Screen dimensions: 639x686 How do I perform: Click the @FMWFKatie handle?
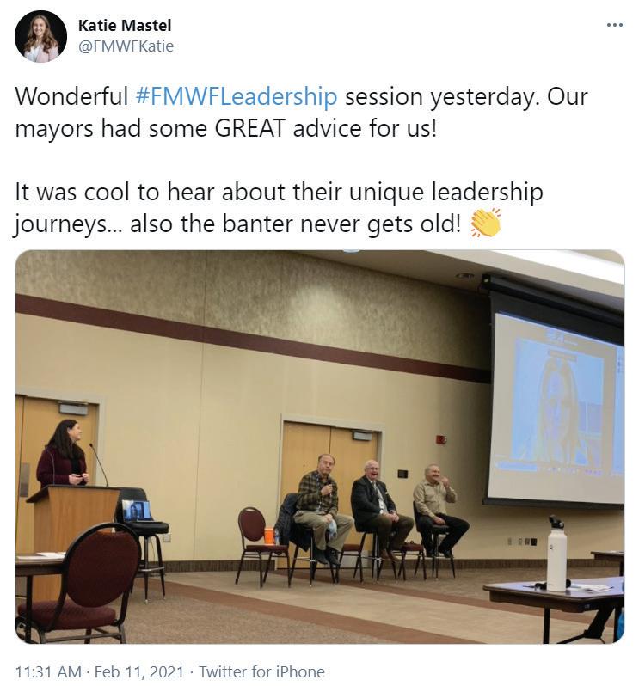[126, 46]
